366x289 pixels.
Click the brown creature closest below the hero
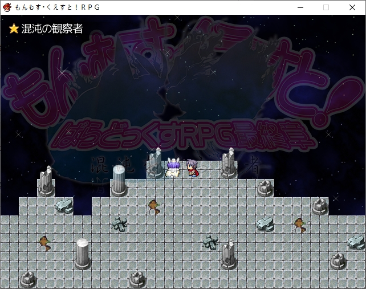(154, 206)
